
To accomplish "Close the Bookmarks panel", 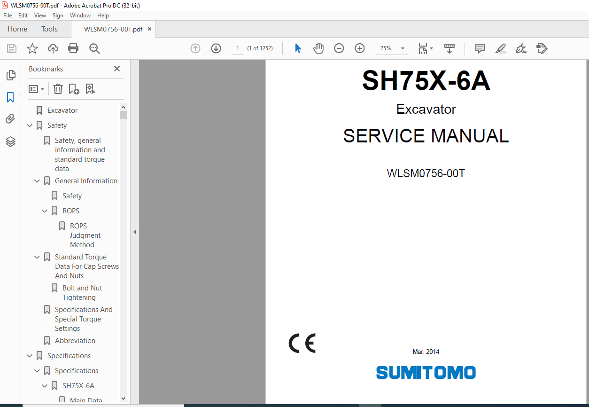I will point(117,69).
